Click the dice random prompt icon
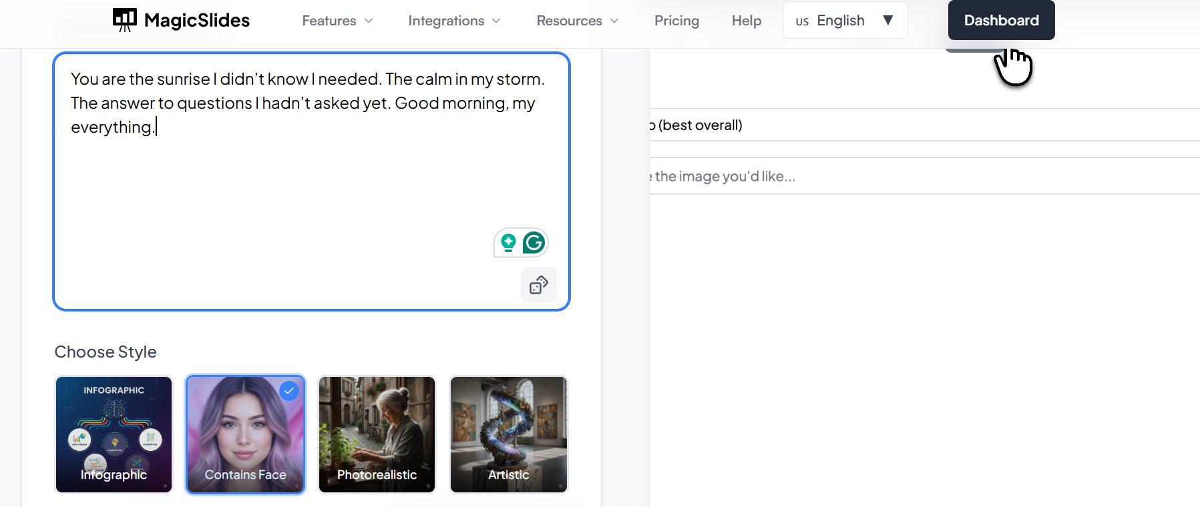Screen dimensions: 1200x507 point(538,286)
